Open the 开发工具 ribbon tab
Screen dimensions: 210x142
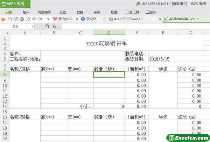click(x=132, y=12)
